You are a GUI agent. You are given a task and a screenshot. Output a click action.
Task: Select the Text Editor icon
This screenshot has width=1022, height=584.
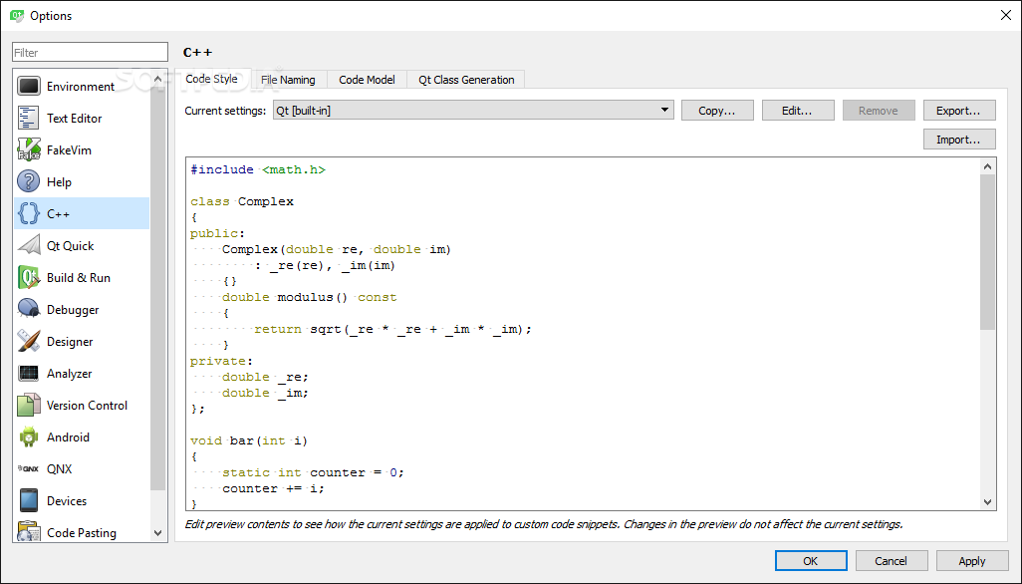(29, 118)
